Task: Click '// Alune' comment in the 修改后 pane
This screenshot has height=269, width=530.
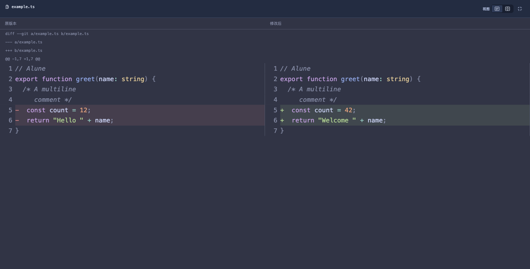Action: tap(295, 69)
